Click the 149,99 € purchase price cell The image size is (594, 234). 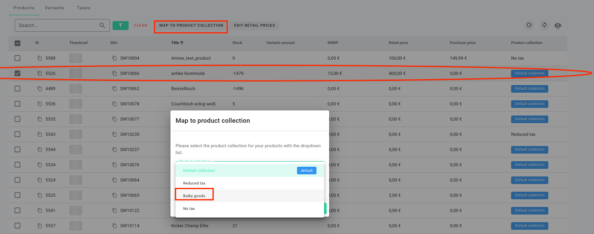[458, 58]
